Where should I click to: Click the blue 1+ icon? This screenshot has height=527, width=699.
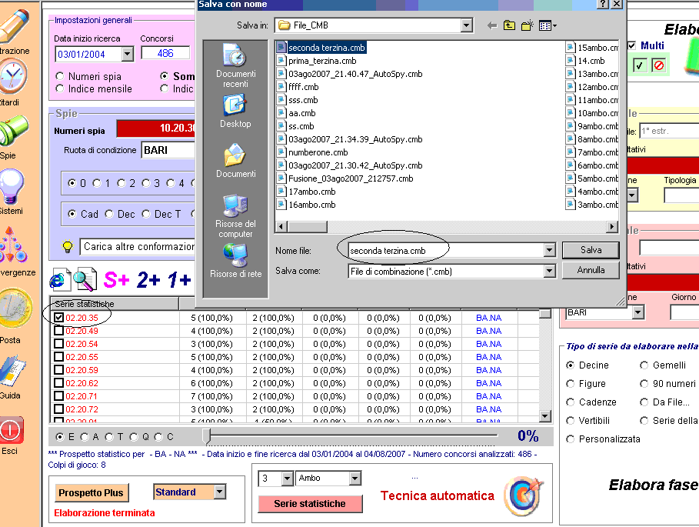click(x=179, y=280)
